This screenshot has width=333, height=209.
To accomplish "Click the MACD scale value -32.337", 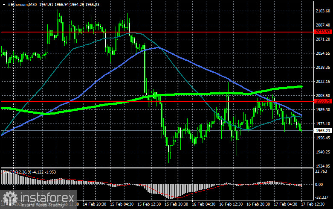I will tap(322, 197).
